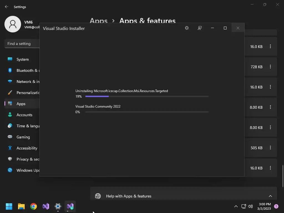Minimize the Visual Studio Installer window
The width and height of the screenshot is (284, 213).
tap(212, 28)
